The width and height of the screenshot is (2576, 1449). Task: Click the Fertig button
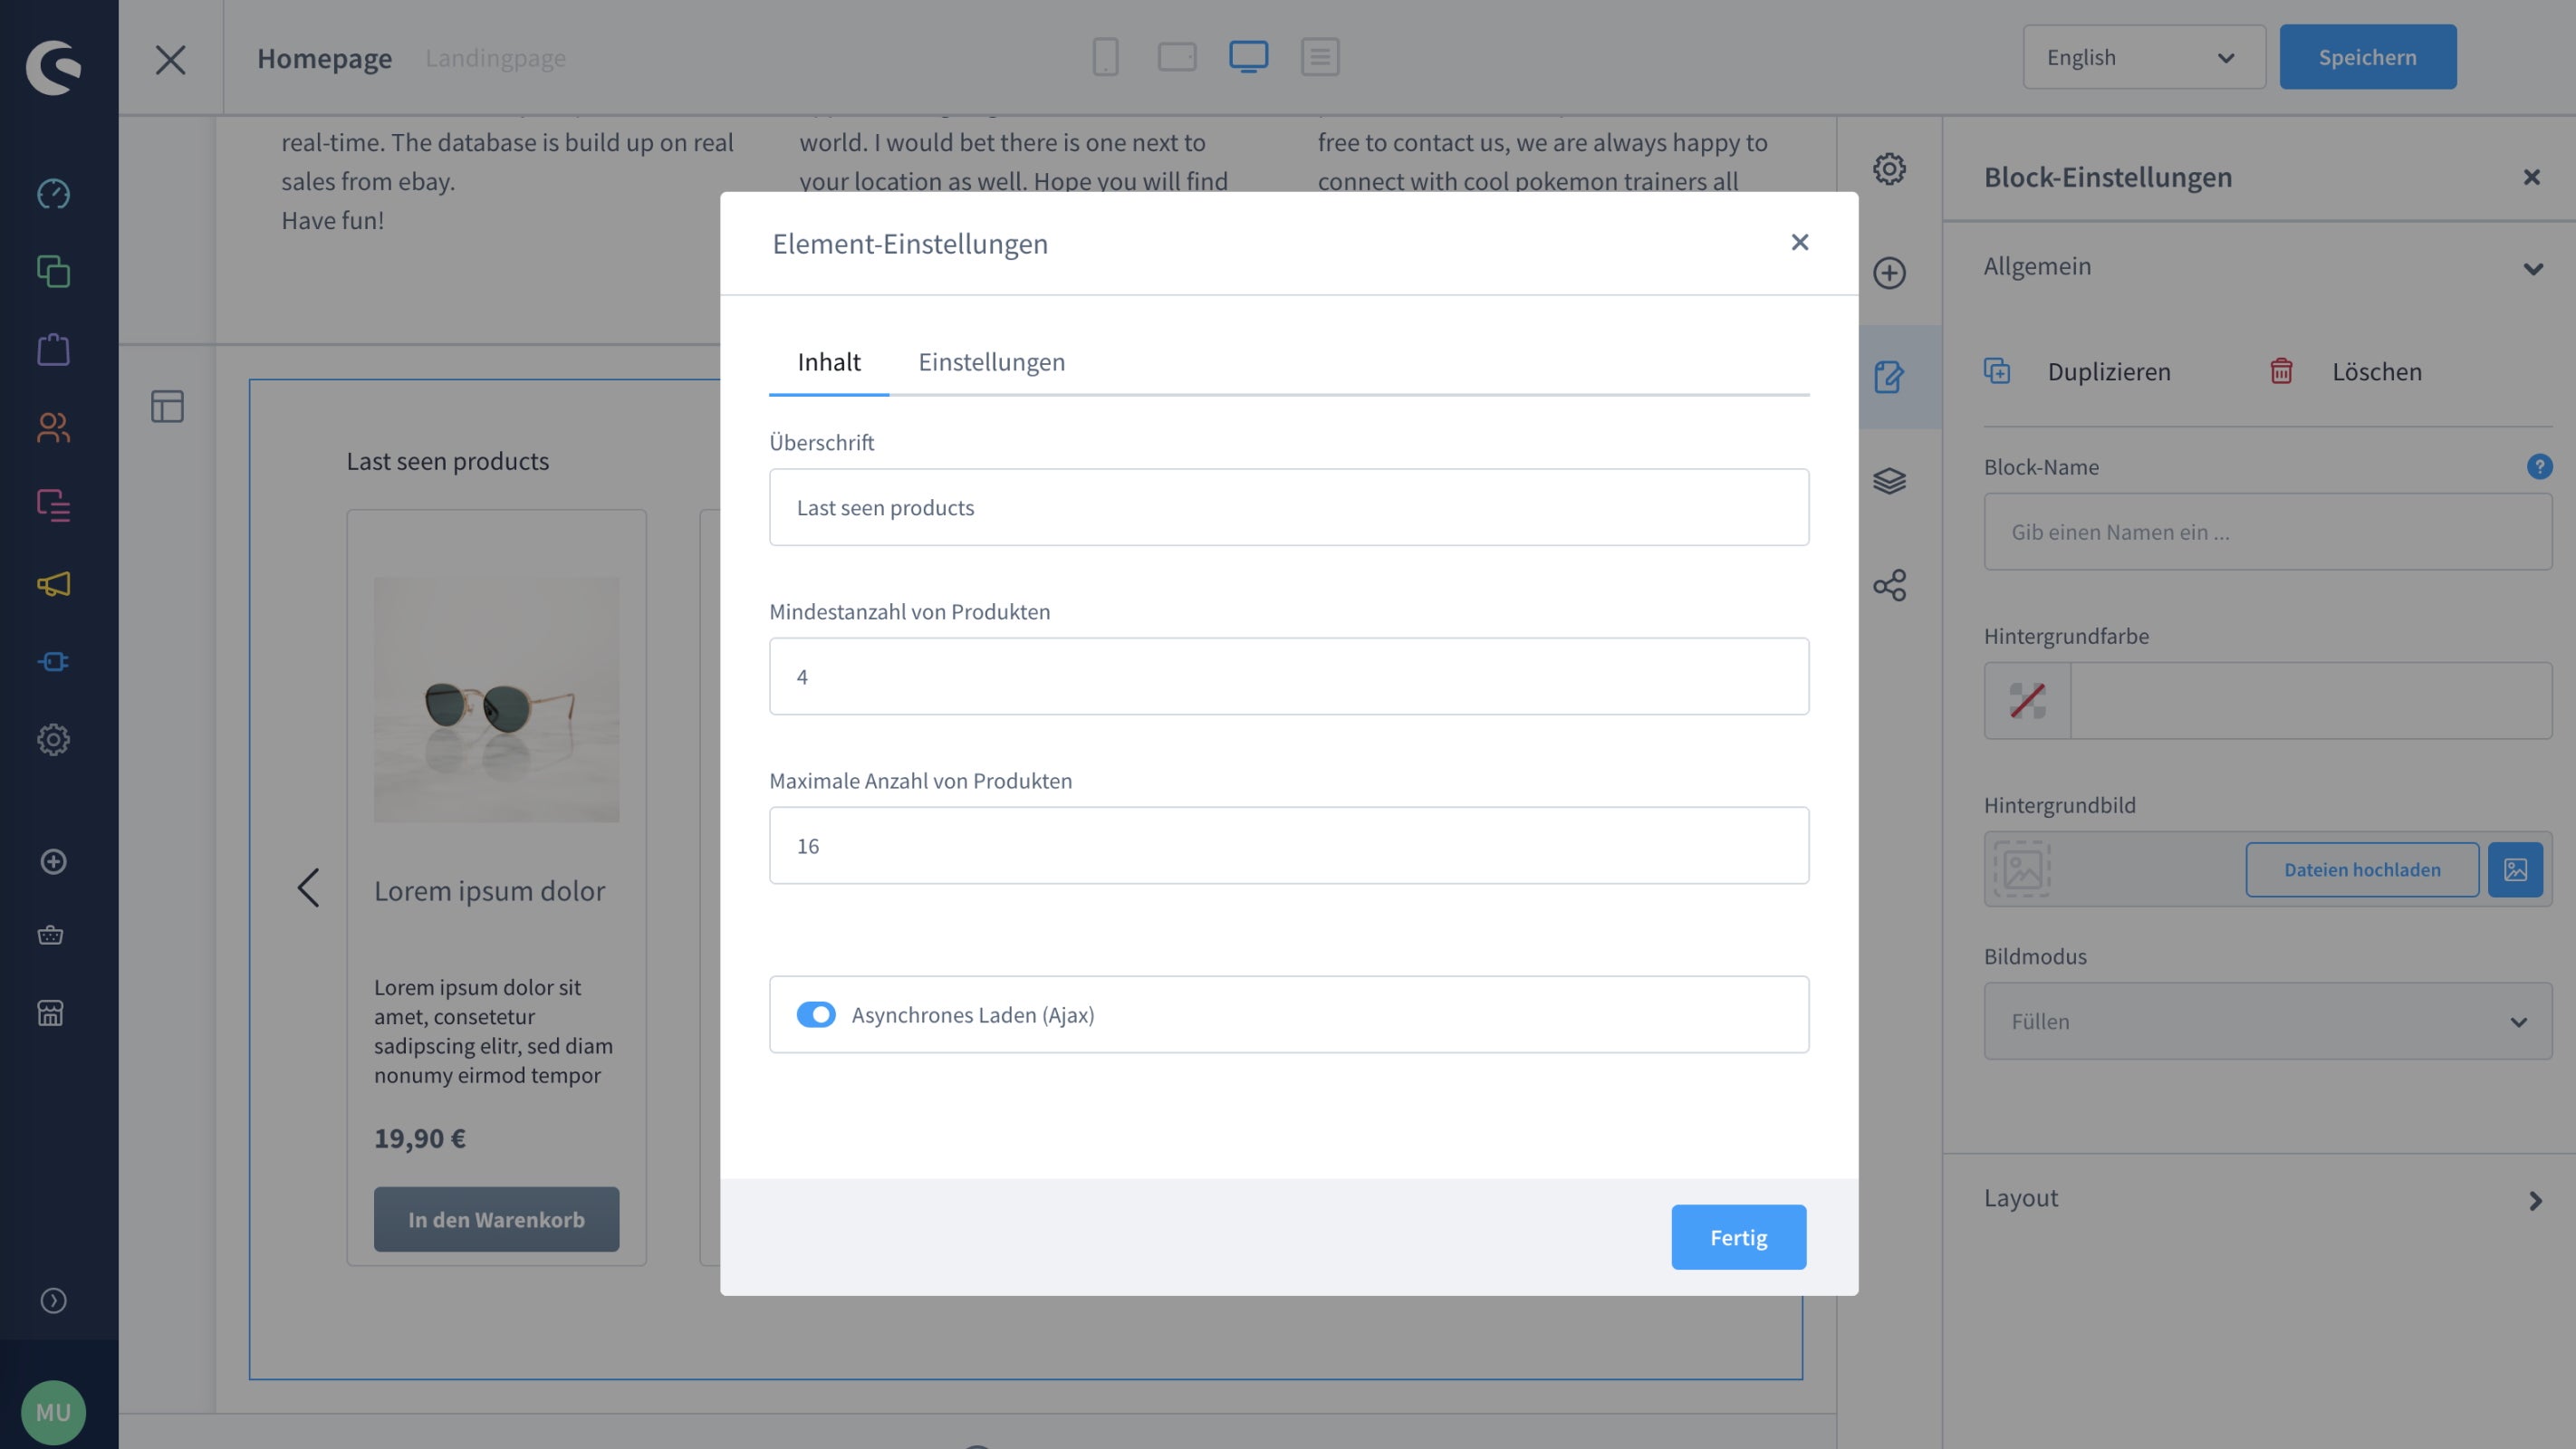[1738, 1237]
